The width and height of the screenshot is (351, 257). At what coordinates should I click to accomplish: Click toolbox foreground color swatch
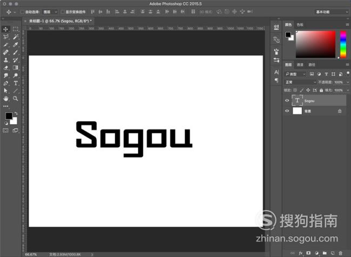tap(9, 116)
